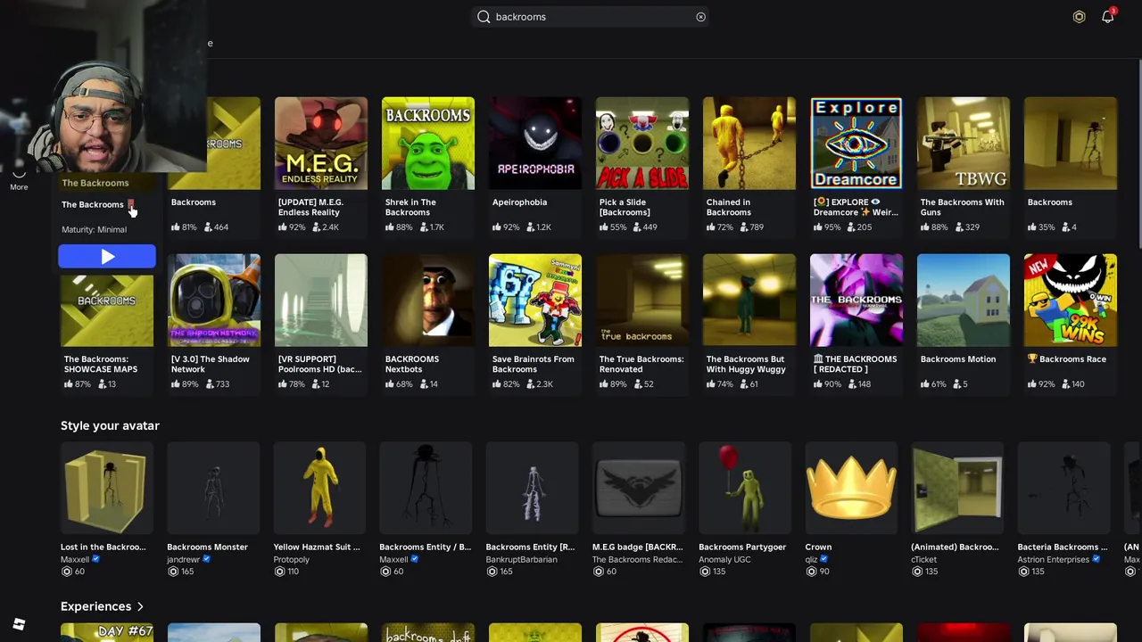Click the blue play button on The Backrooms

click(x=107, y=257)
